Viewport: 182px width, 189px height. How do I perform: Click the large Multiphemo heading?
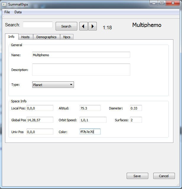(x=147, y=25)
